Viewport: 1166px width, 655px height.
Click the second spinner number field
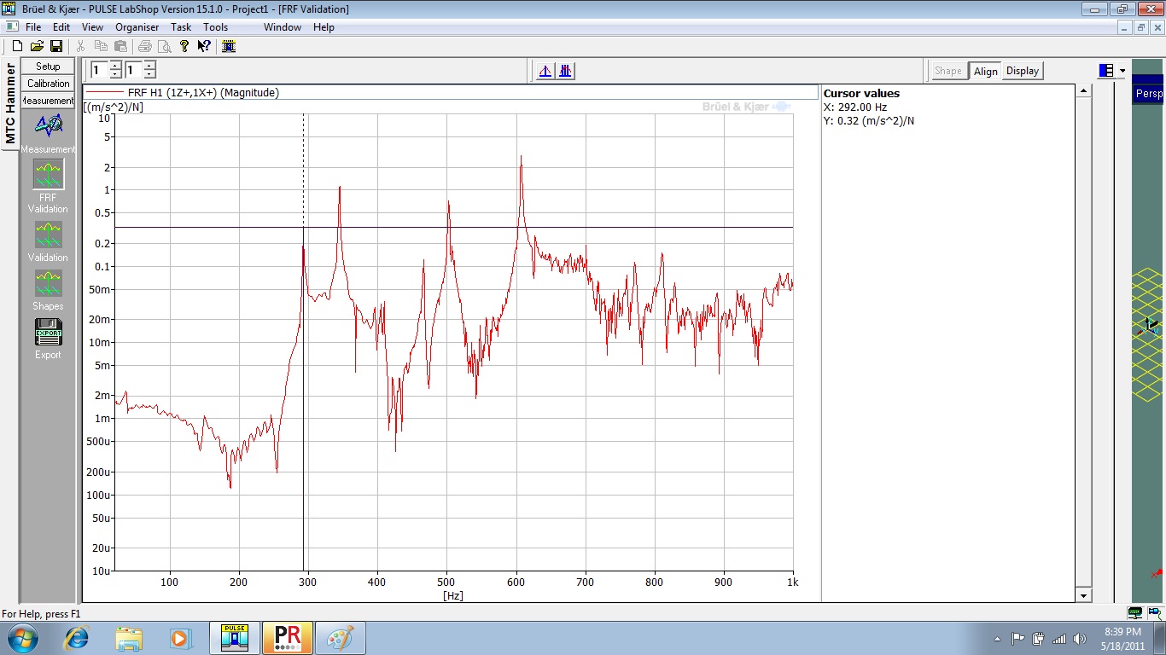[x=133, y=70]
